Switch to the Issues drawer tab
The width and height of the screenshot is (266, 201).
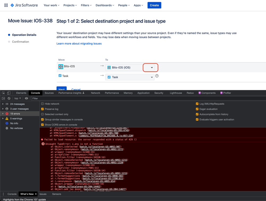pyautogui.click(x=43, y=194)
